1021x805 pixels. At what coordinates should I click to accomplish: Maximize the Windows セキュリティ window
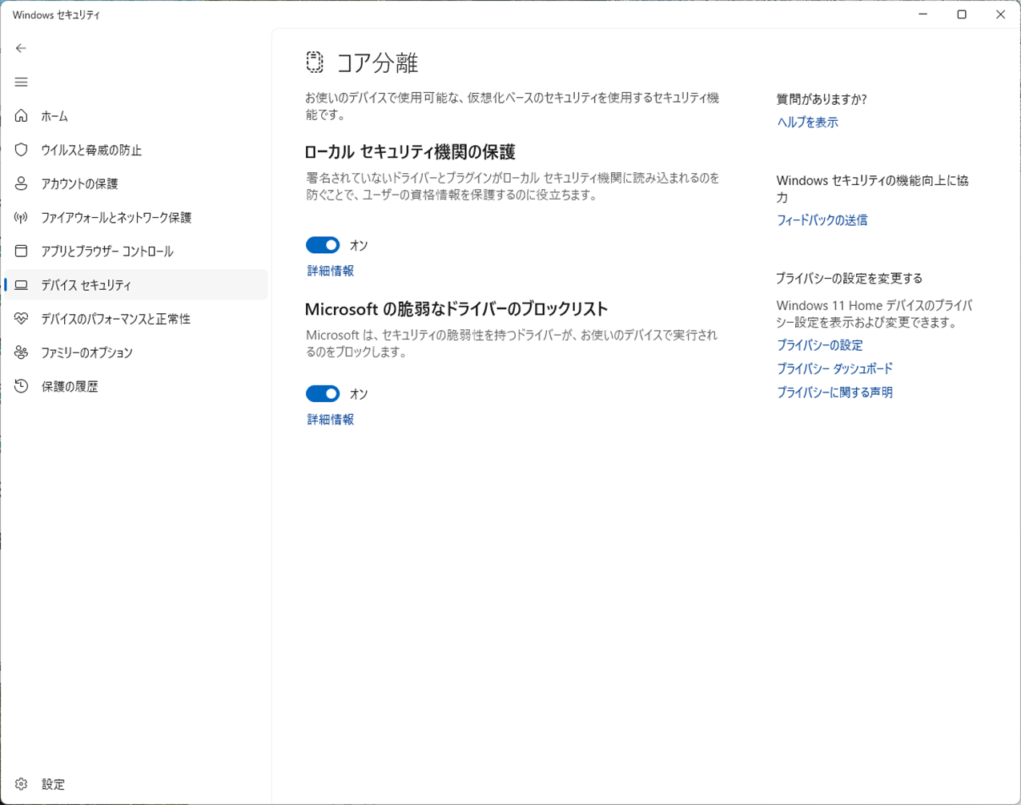tap(962, 14)
